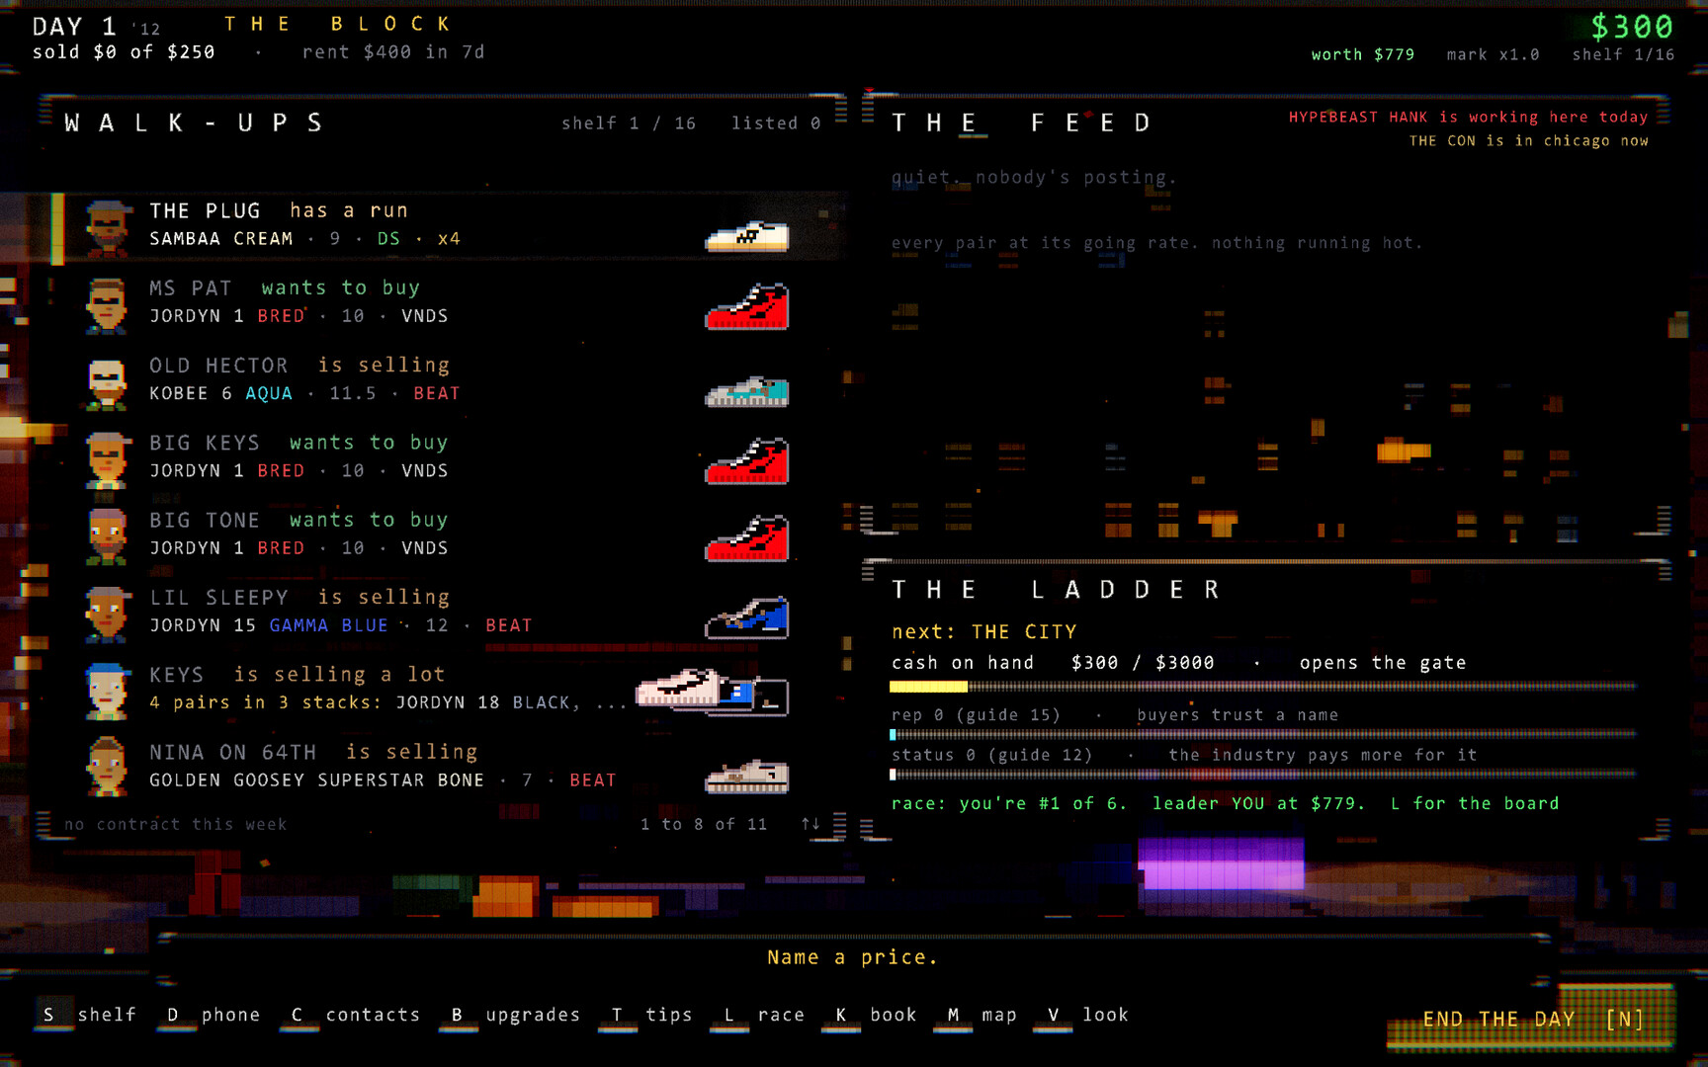Image resolution: width=1708 pixels, height=1067 pixels.
Task: Click 'HYPEBEAST HANK is working here today'
Action: click(1468, 117)
